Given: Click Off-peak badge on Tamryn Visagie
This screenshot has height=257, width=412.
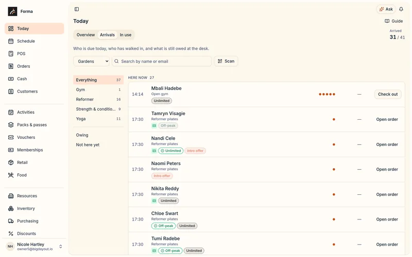Looking at the screenshot, I should [168, 126].
